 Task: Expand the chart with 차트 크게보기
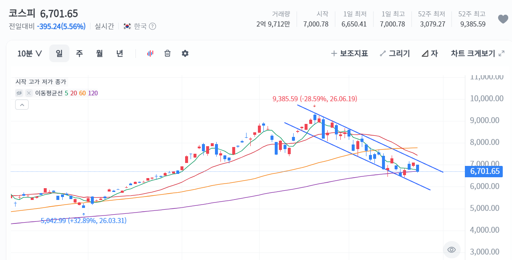[x=478, y=53]
